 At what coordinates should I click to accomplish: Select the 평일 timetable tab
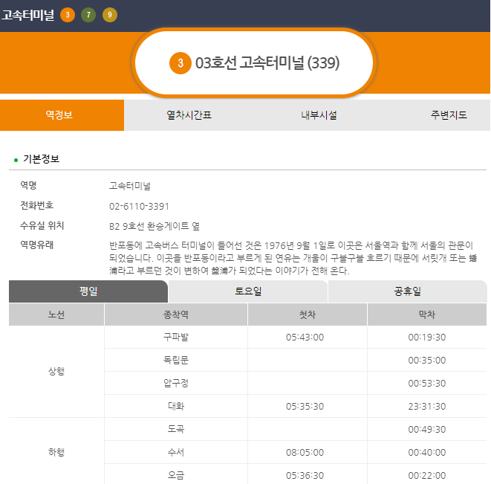[88, 291]
